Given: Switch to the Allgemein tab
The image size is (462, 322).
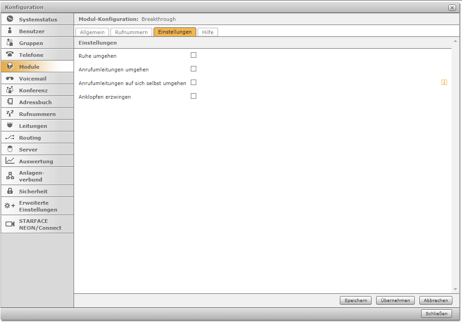Looking at the screenshot, I should click(x=92, y=32).
